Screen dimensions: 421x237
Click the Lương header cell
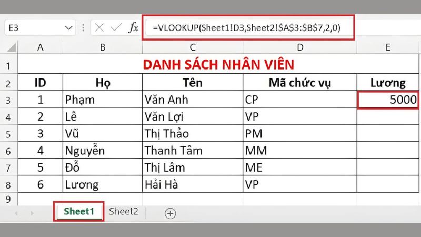click(388, 82)
